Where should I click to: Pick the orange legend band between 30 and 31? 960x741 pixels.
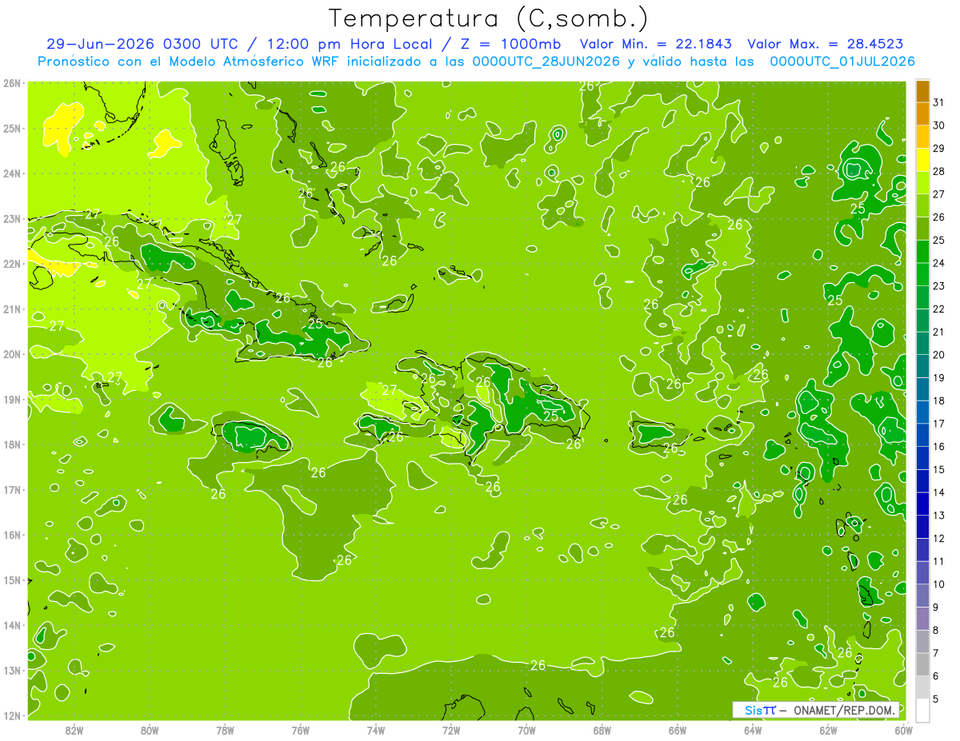tap(922, 114)
